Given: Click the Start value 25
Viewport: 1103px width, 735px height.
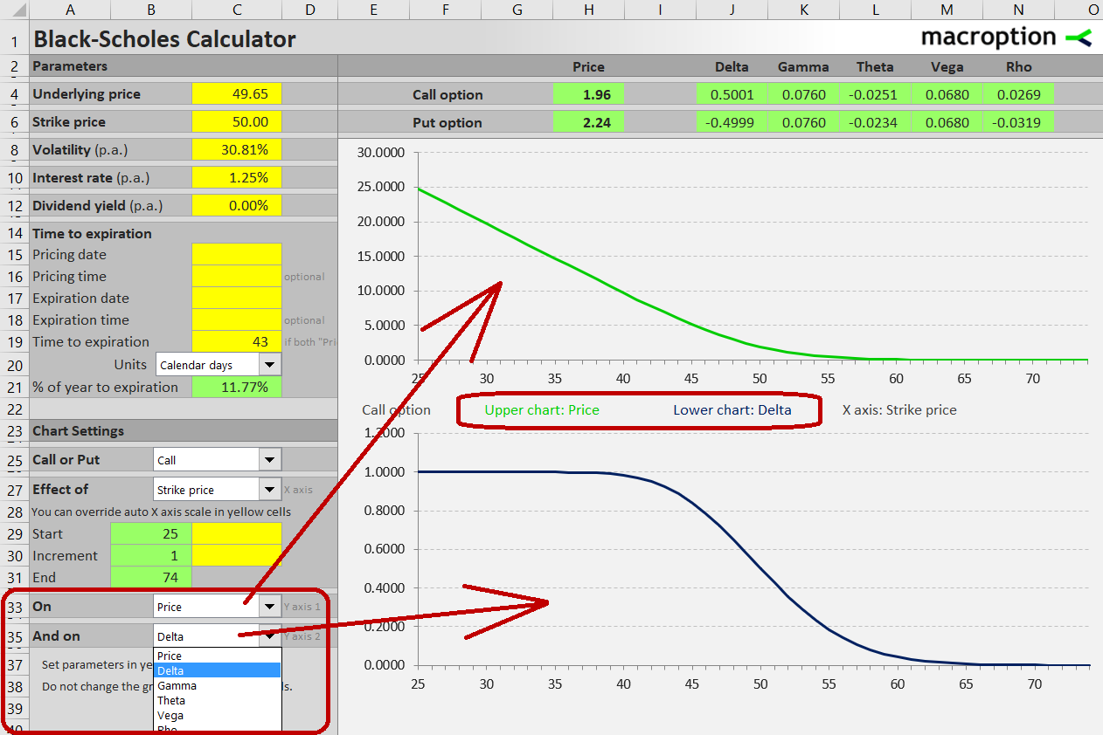Looking at the screenshot, I should point(150,534).
